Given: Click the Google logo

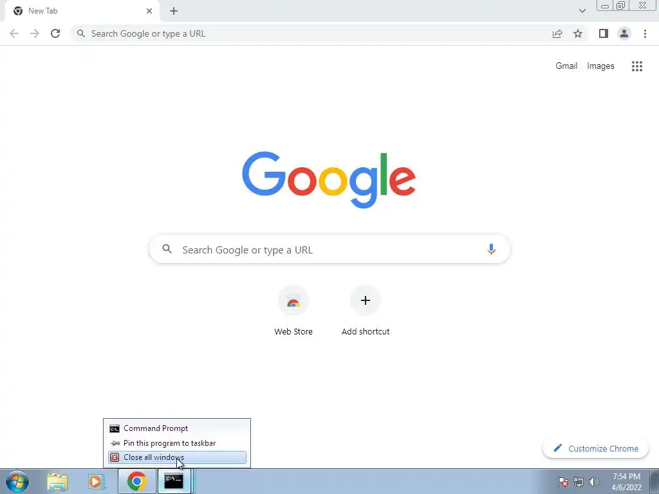Looking at the screenshot, I should coord(329,180).
